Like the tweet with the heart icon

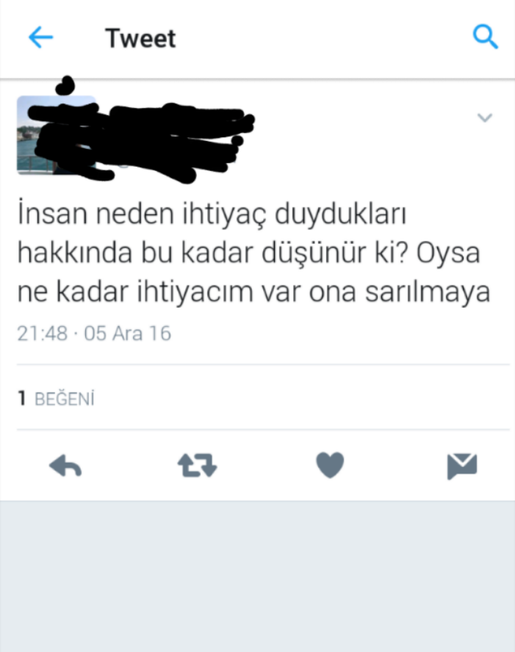[330, 465]
